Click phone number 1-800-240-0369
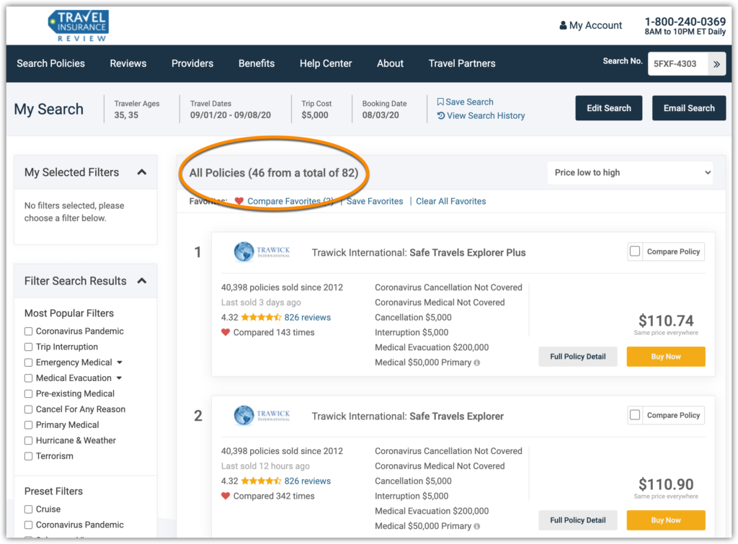 [x=685, y=22]
